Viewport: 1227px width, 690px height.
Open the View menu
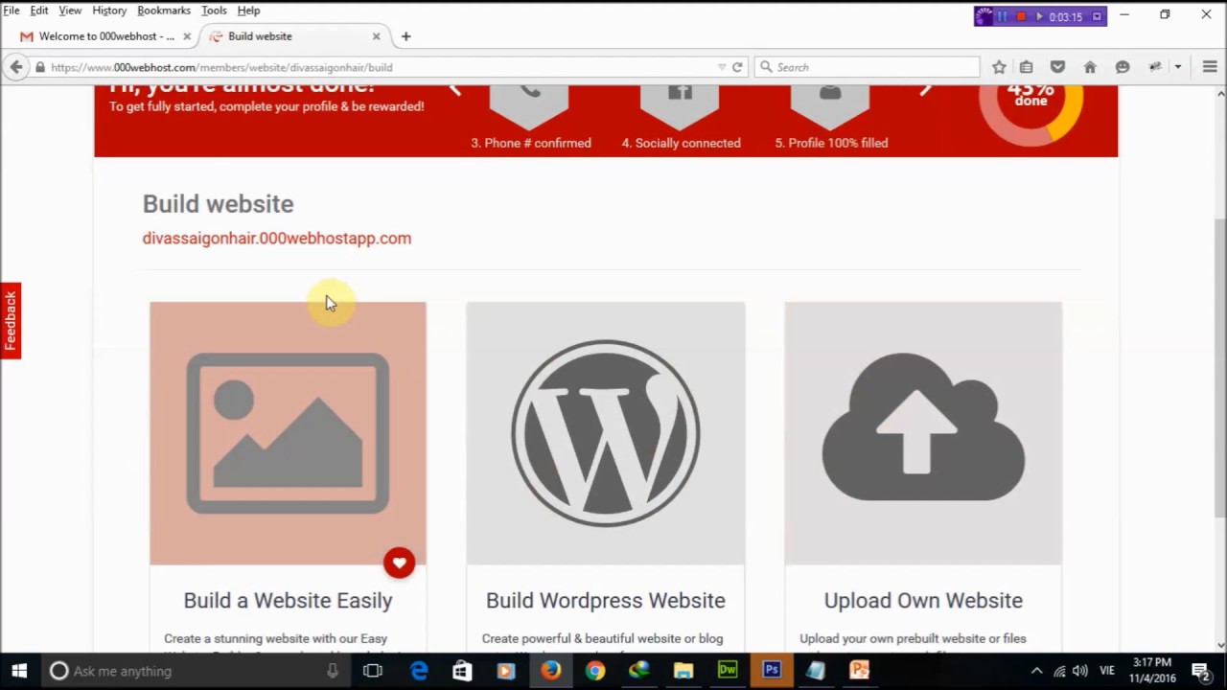pos(70,10)
